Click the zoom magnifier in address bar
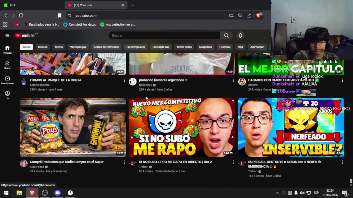353x198 pixels. tap(240, 15)
